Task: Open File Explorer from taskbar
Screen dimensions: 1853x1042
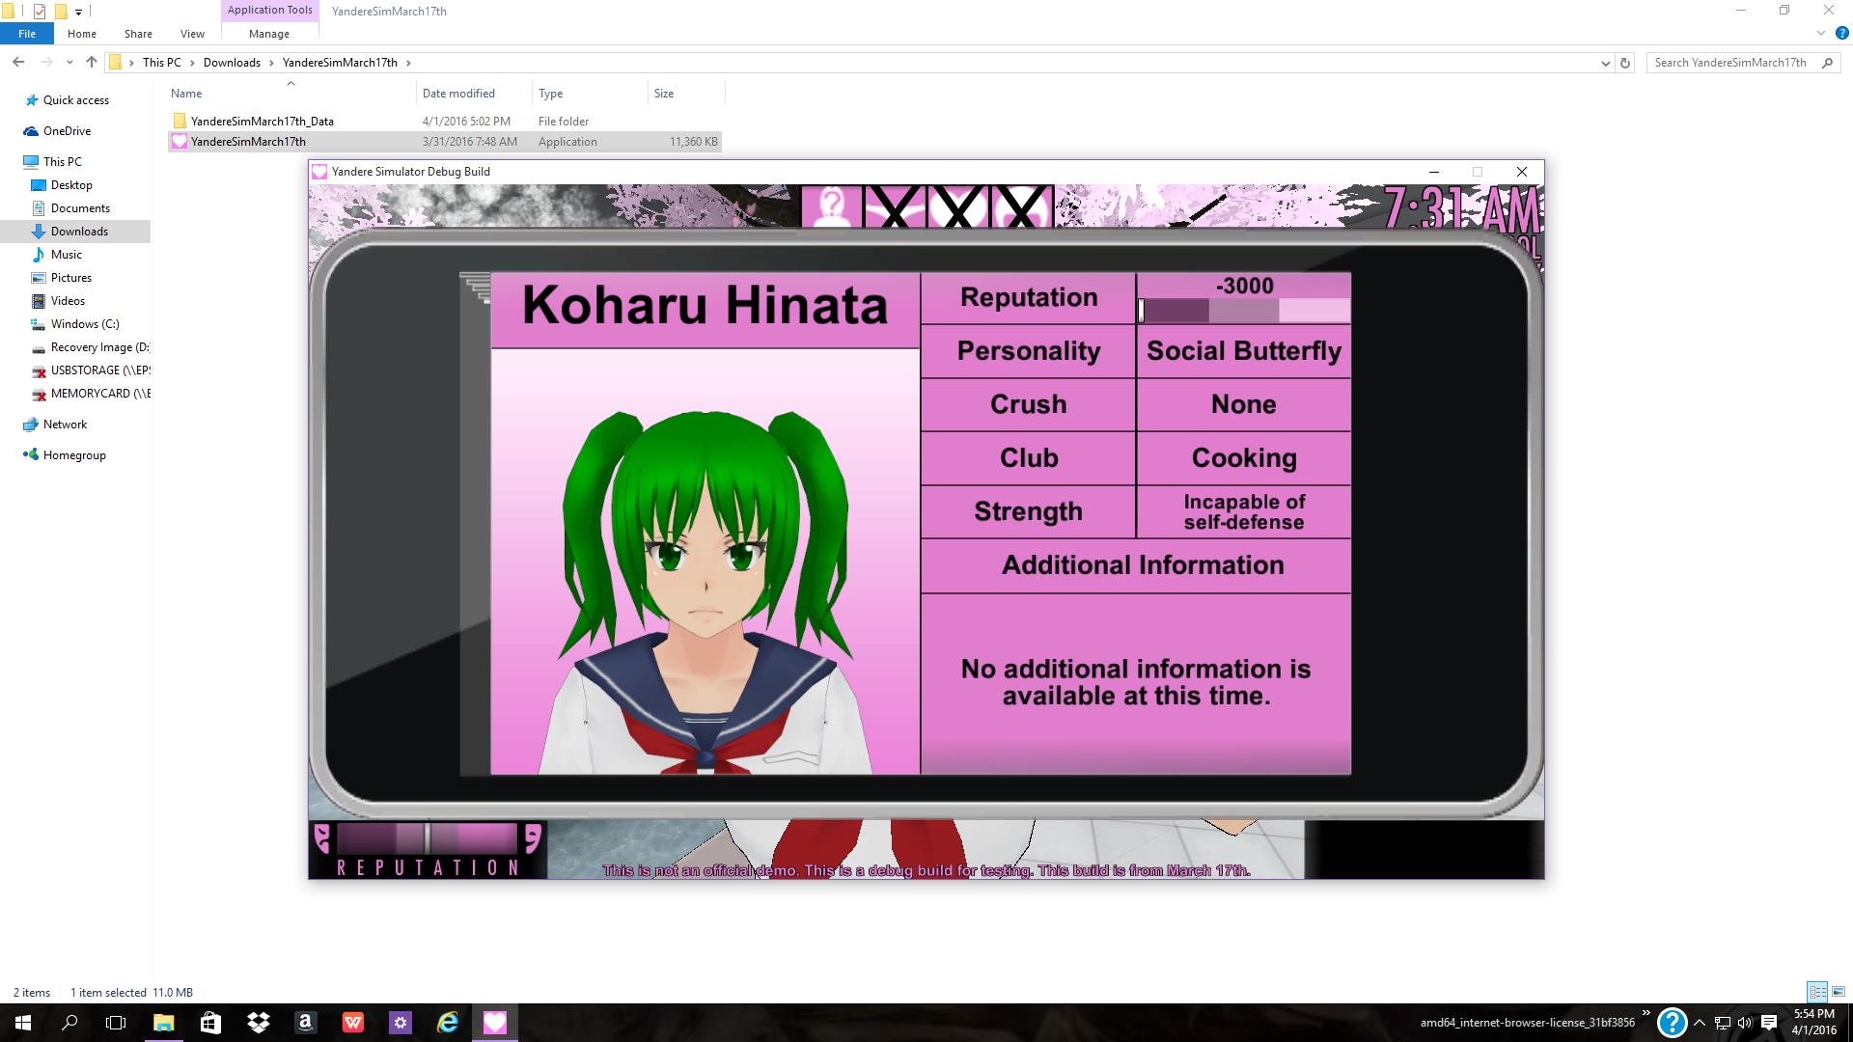Action: (x=163, y=1023)
